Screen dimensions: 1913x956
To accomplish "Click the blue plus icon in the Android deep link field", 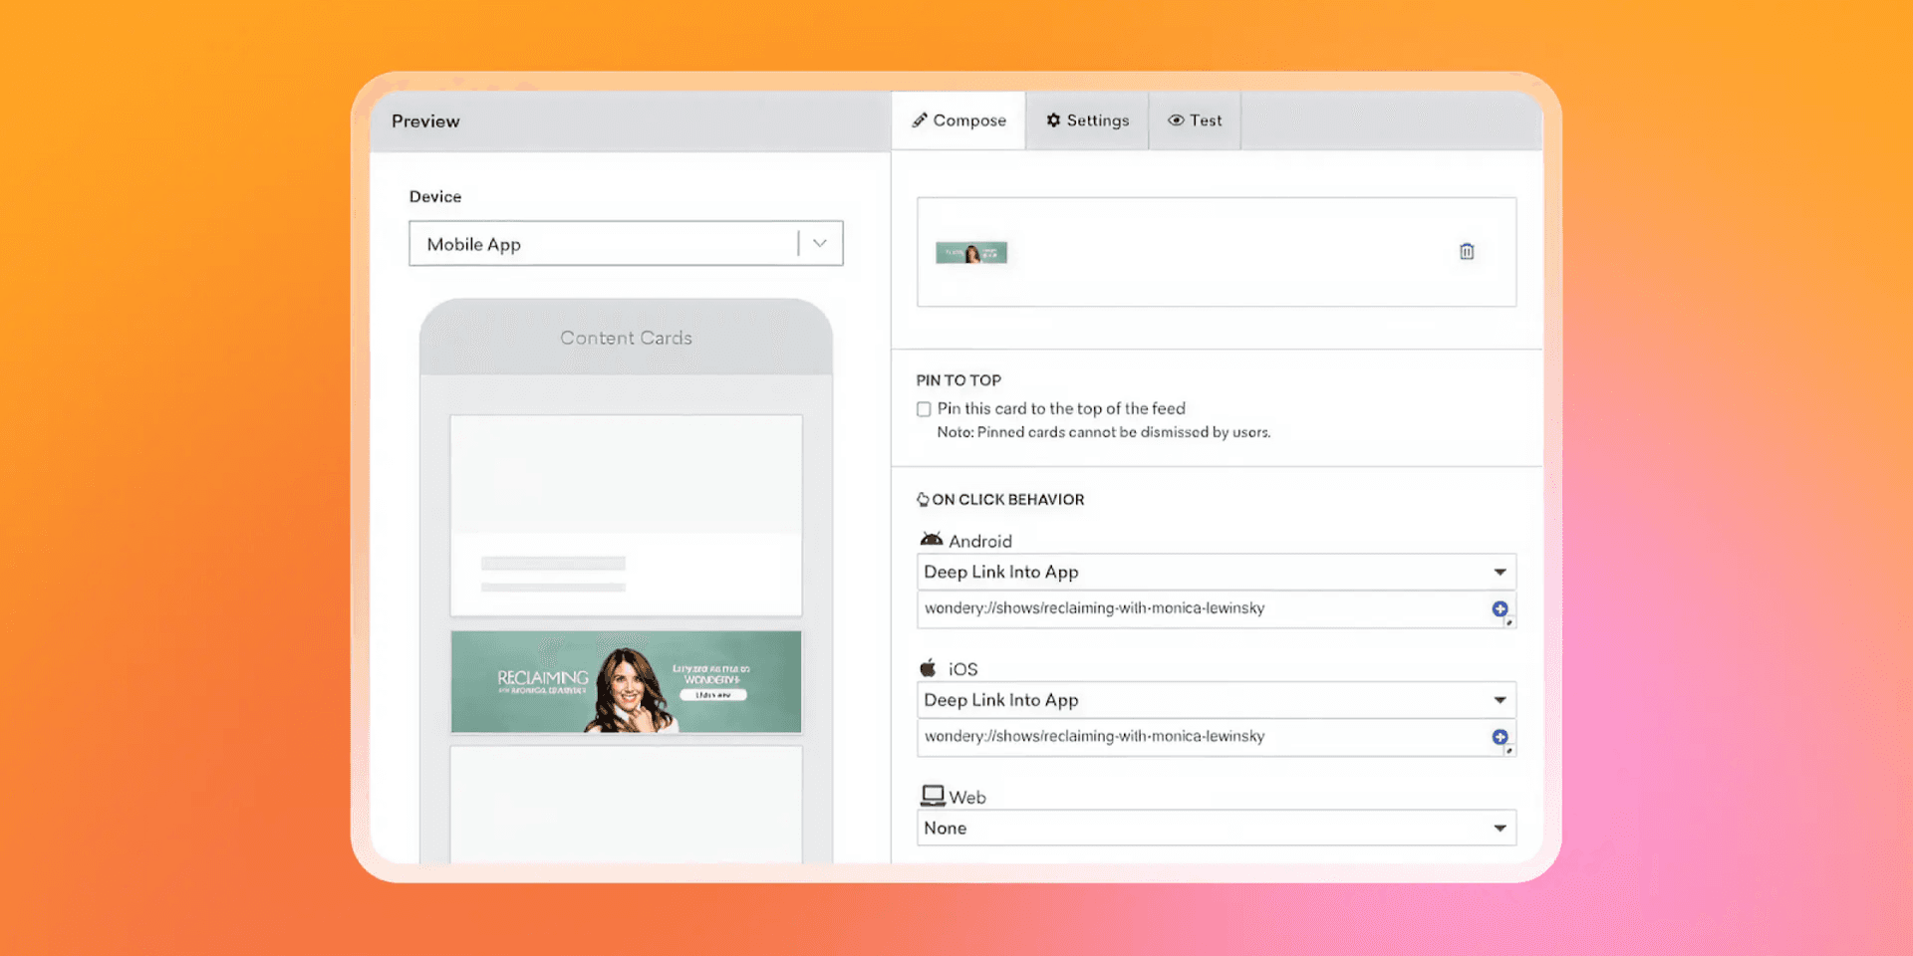I will [x=1500, y=609].
